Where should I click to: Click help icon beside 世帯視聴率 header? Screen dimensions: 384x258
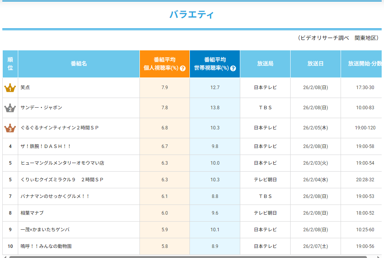click(233, 69)
